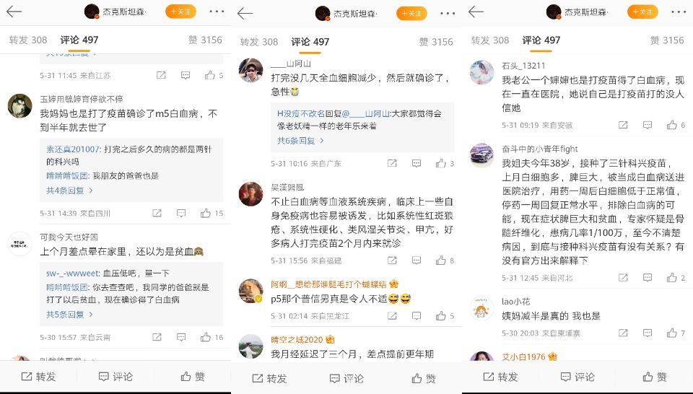The image size is (693, 394).
Task: Expand 共6条回复 replies
Action: [300, 141]
